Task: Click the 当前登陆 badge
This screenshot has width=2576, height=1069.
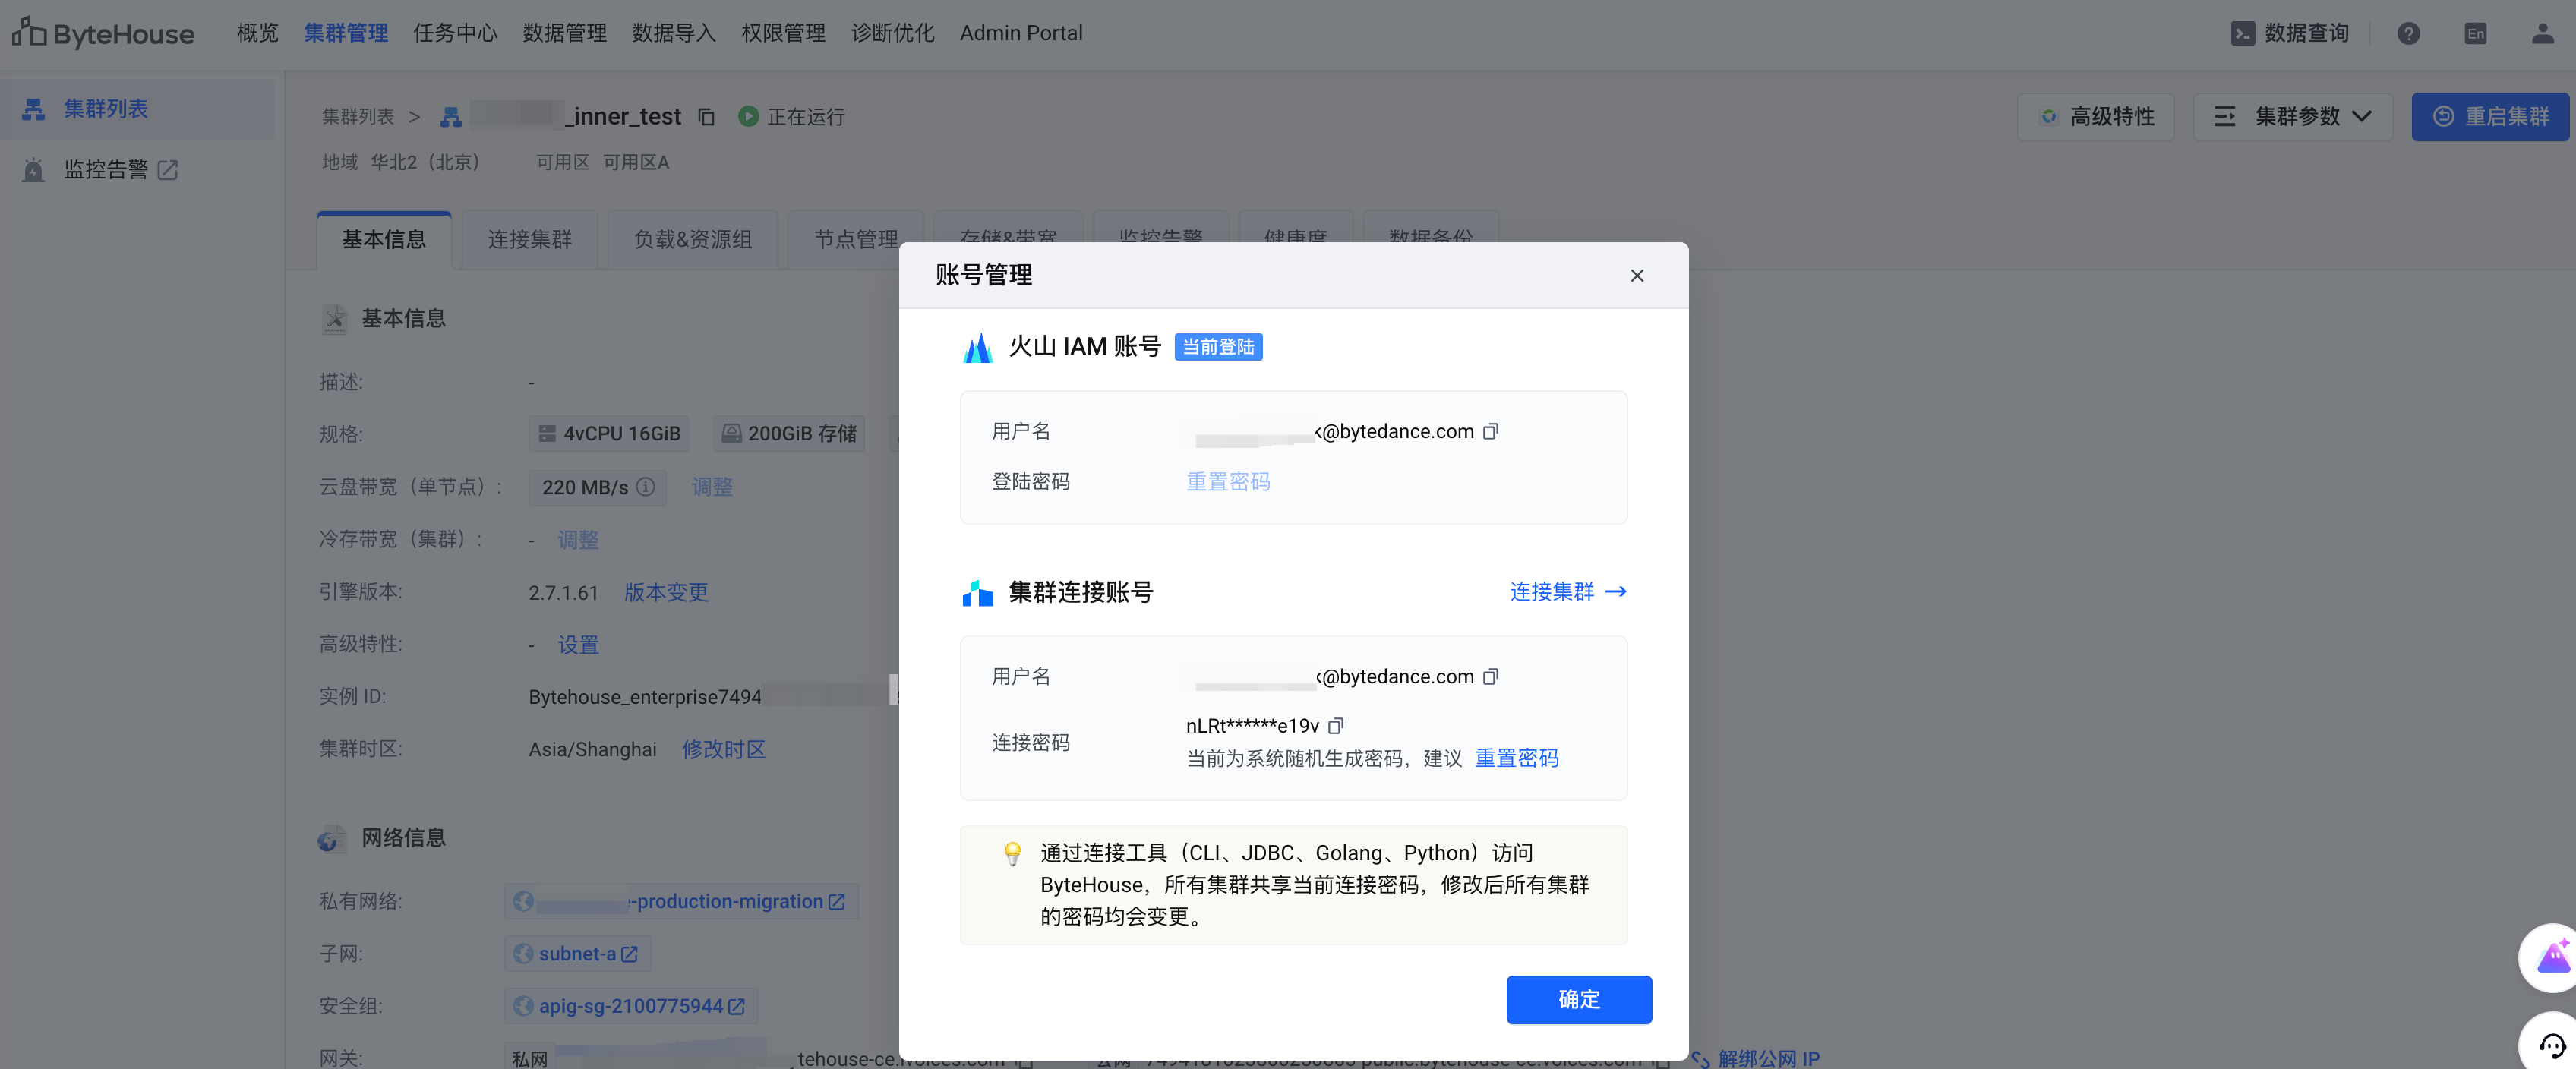Action: click(1218, 347)
